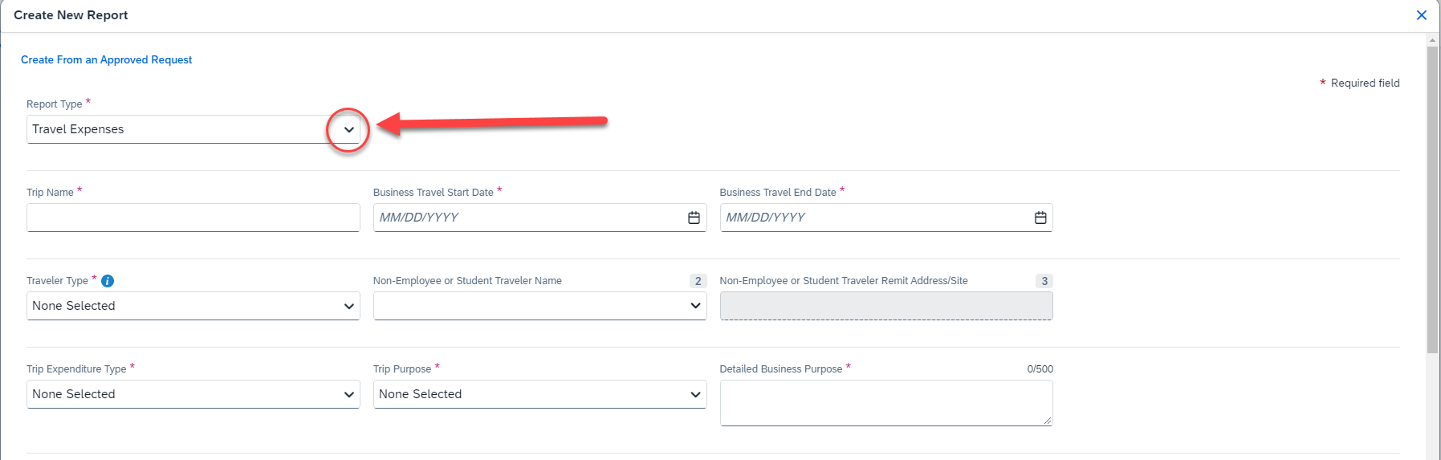Click the resize handle of Detailed Business Purpose
Screen dimensions: 1441x460
click(x=1048, y=421)
